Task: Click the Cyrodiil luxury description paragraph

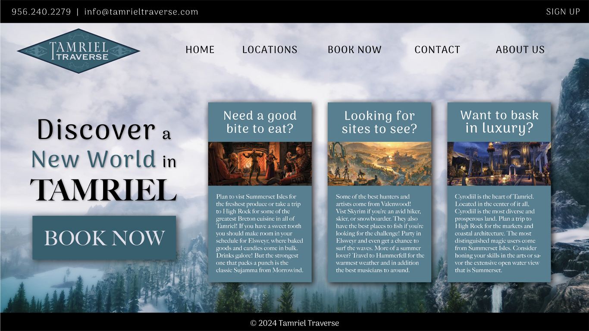Action: [x=498, y=233]
